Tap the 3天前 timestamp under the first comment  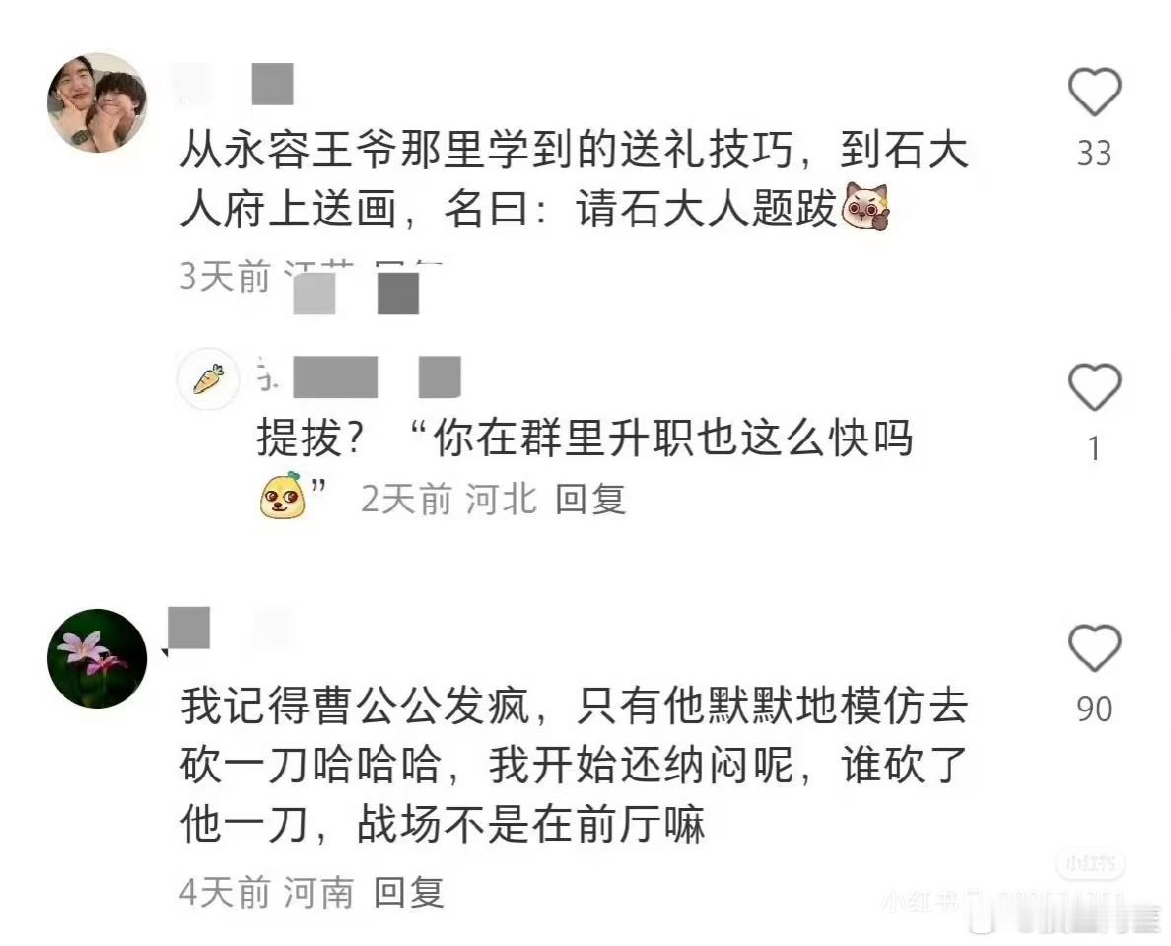pyautogui.click(x=225, y=276)
